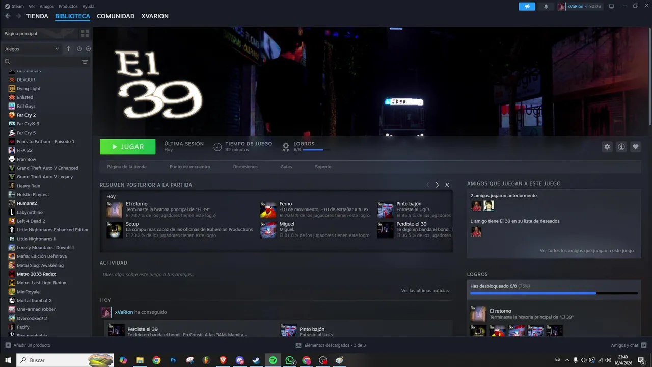The image size is (652, 367).
Task: Click the library search magnifier
Action: (x=8, y=62)
